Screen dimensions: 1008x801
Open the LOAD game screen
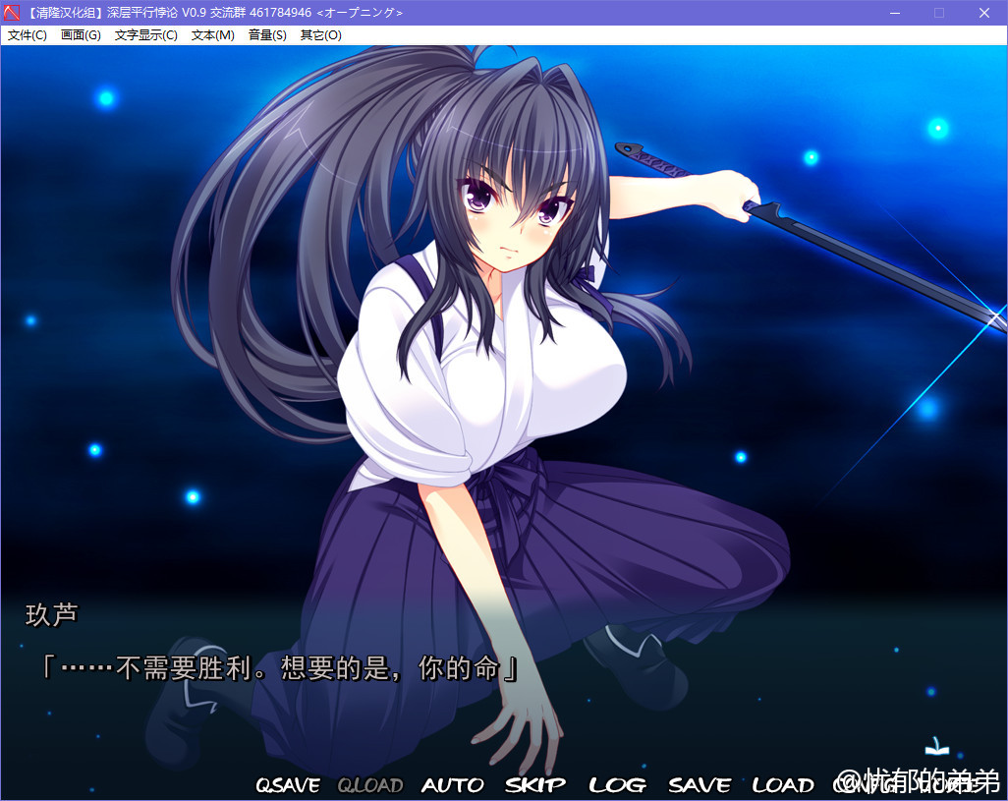pos(783,784)
